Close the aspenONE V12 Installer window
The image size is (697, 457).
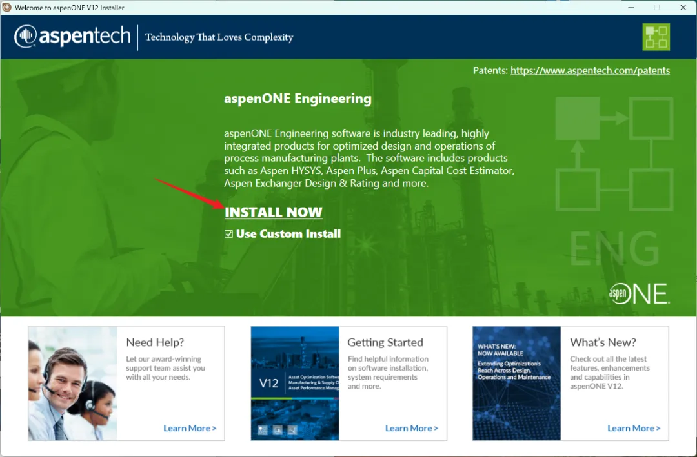coord(683,8)
